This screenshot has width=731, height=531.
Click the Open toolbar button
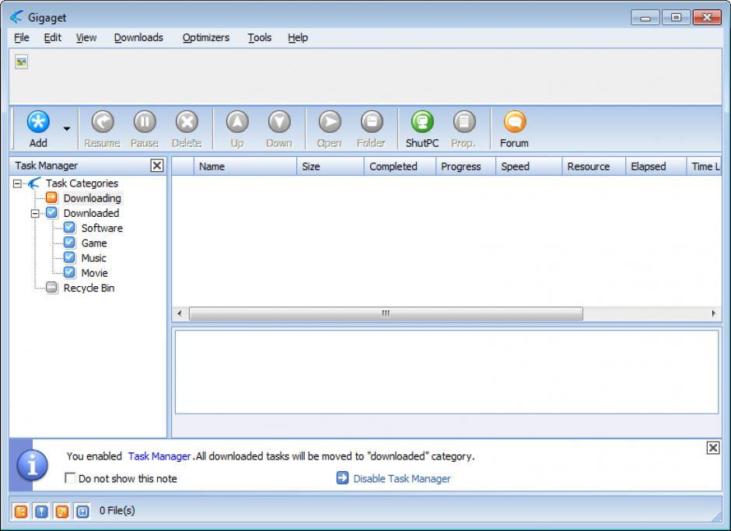[x=330, y=129]
